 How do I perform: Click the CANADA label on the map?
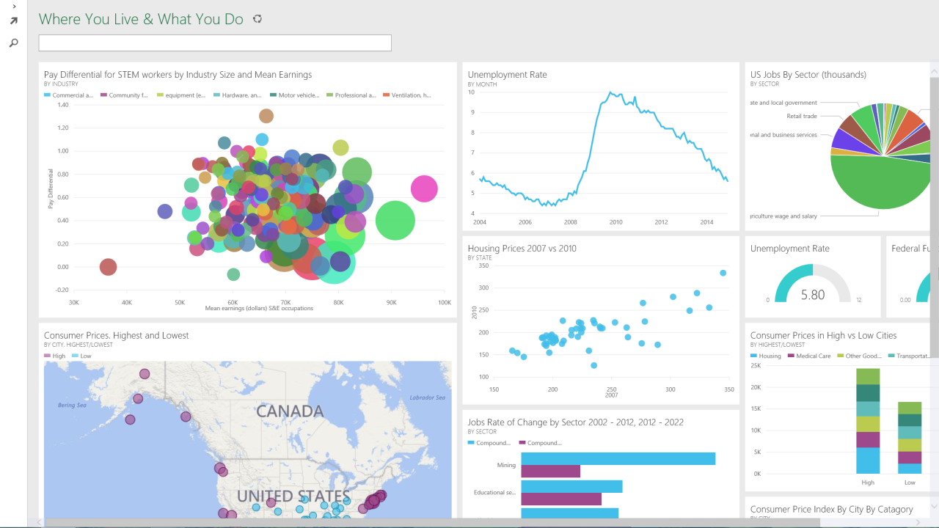pyautogui.click(x=290, y=411)
